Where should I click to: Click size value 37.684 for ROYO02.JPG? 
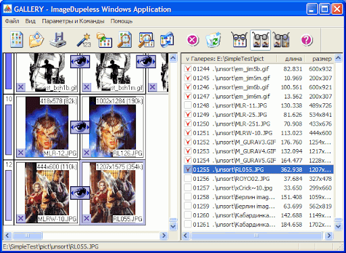click(293, 179)
